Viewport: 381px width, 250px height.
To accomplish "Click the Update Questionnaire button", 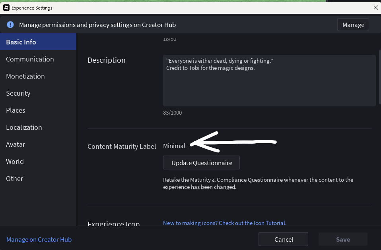I will (x=202, y=163).
